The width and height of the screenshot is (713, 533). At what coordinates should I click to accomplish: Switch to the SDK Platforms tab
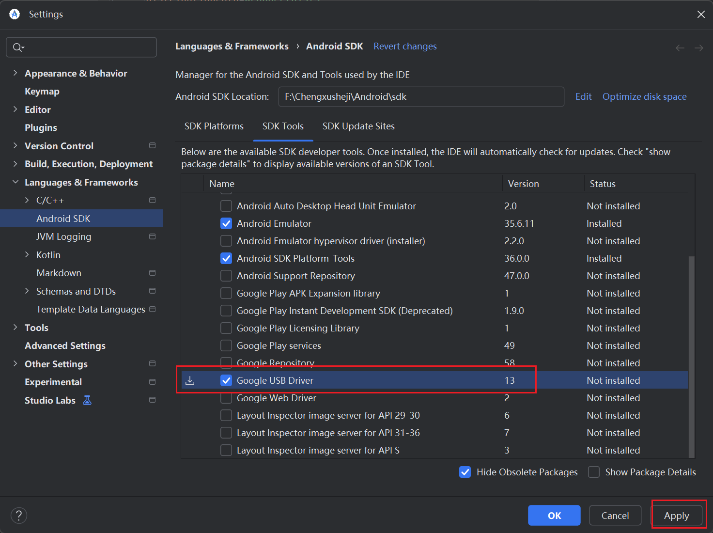click(x=214, y=126)
